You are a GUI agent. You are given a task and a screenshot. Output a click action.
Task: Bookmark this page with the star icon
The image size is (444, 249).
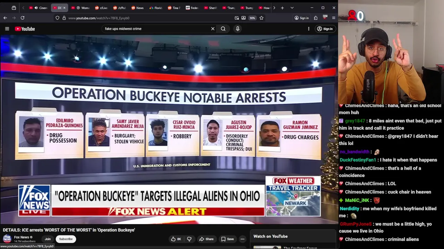click(262, 18)
